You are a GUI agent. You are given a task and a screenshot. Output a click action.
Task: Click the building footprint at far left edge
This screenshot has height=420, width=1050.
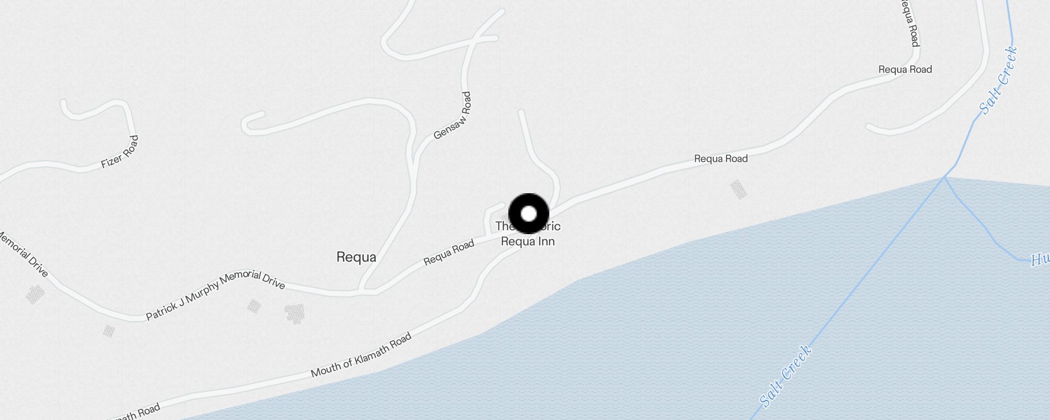coord(35,295)
